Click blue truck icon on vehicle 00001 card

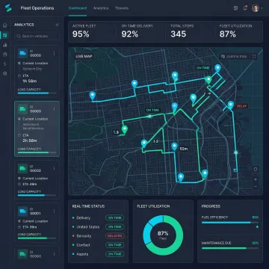tap(22, 211)
